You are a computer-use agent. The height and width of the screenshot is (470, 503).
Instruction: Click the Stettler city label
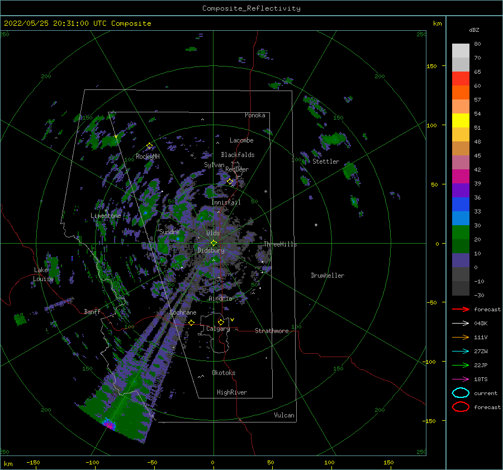pyautogui.click(x=326, y=162)
